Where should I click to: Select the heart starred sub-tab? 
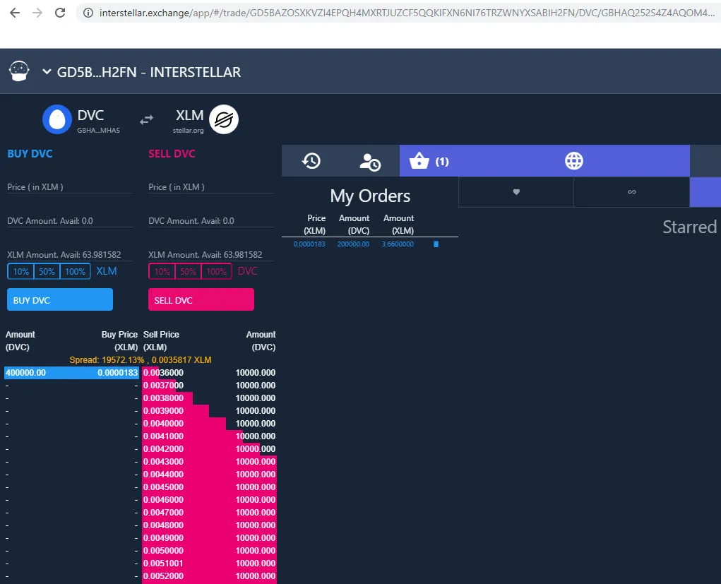516,192
